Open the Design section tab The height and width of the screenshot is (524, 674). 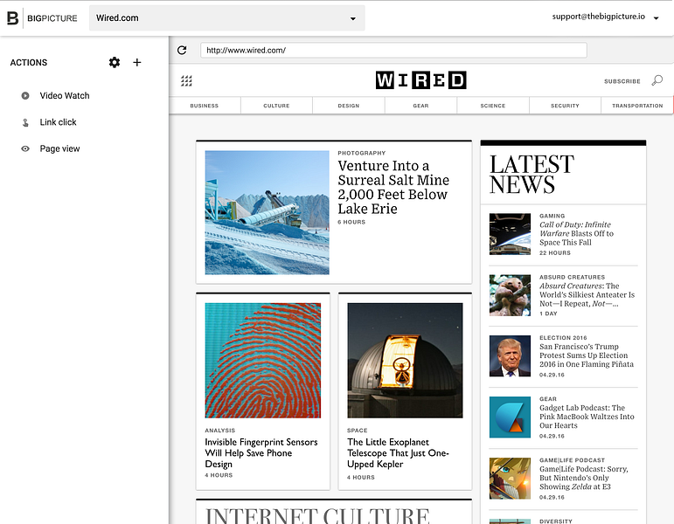[349, 106]
